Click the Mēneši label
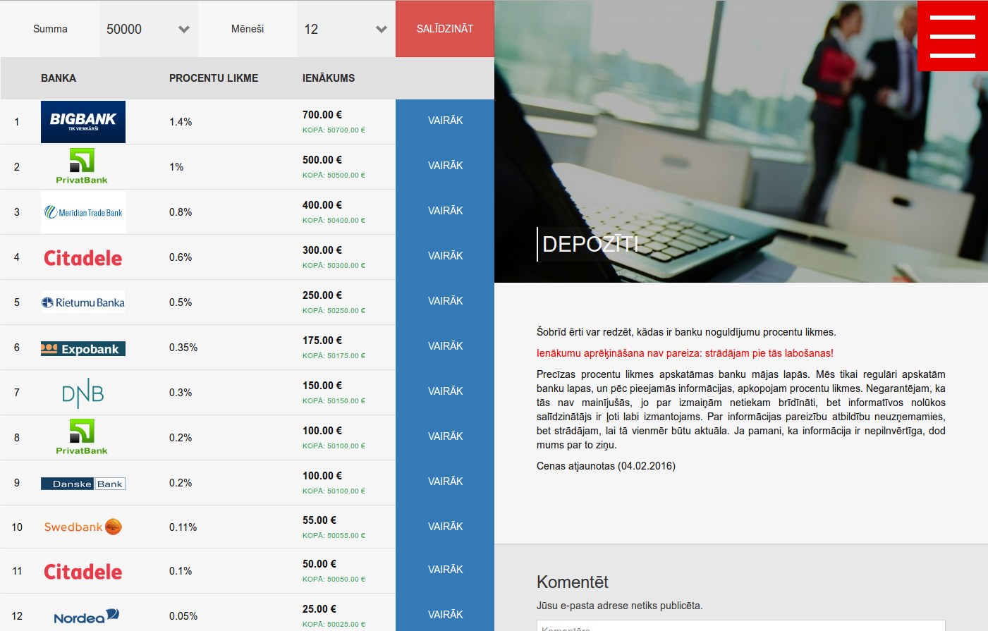Viewport: 988px width, 631px height. click(248, 29)
